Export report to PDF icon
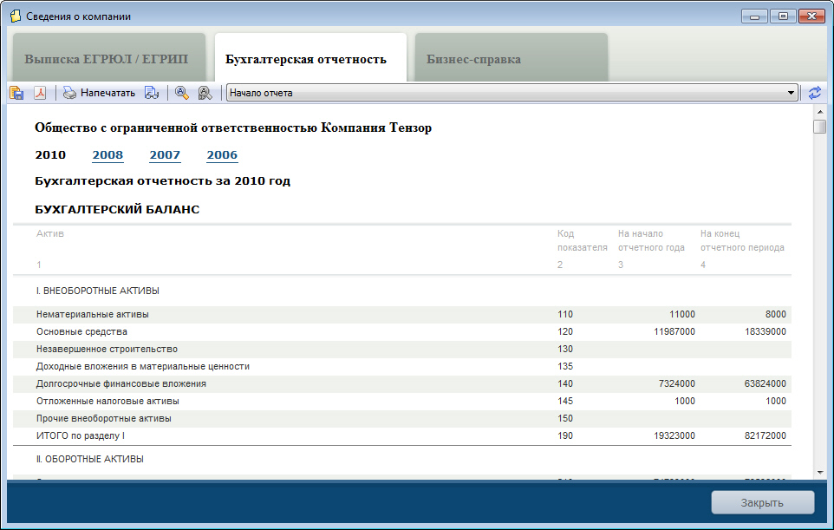Image resolution: width=834 pixels, height=530 pixels. [41, 93]
